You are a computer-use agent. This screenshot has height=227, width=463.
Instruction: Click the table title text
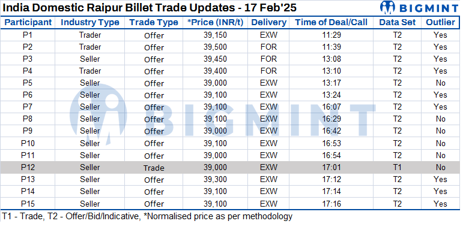pyautogui.click(x=149, y=8)
